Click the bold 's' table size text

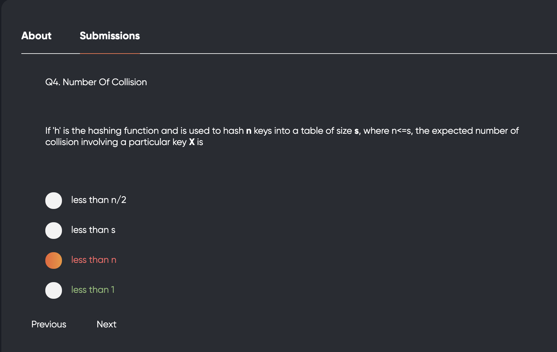356,131
